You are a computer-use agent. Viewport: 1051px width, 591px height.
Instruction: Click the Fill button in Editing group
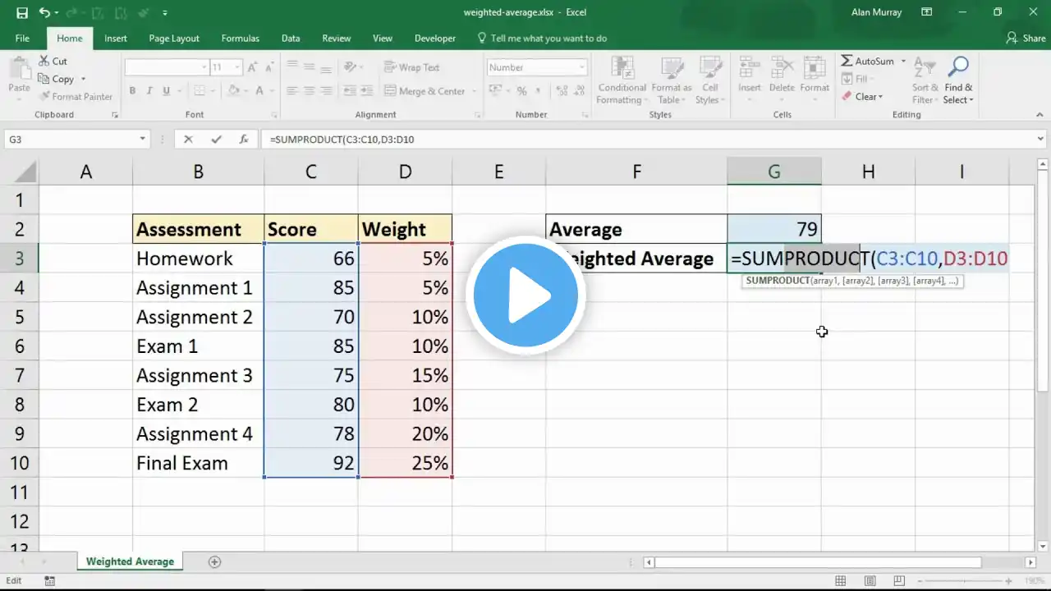click(x=855, y=79)
